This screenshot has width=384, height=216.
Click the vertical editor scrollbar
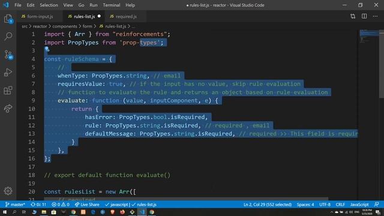pyautogui.click(x=382, y=64)
